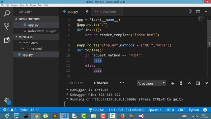Click the http://127.0.0.1:5000/ link in terminal
The image size is (211, 119).
[114, 99]
